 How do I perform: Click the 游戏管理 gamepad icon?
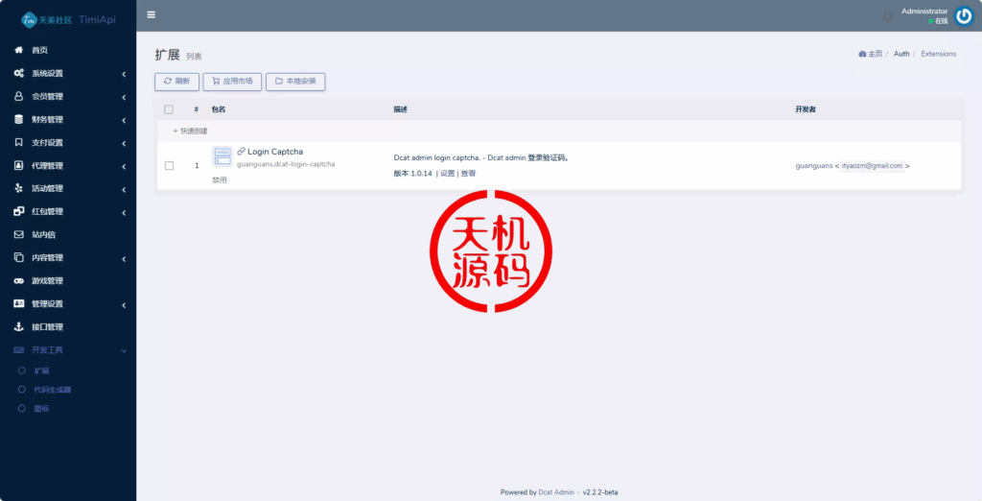pos(19,281)
